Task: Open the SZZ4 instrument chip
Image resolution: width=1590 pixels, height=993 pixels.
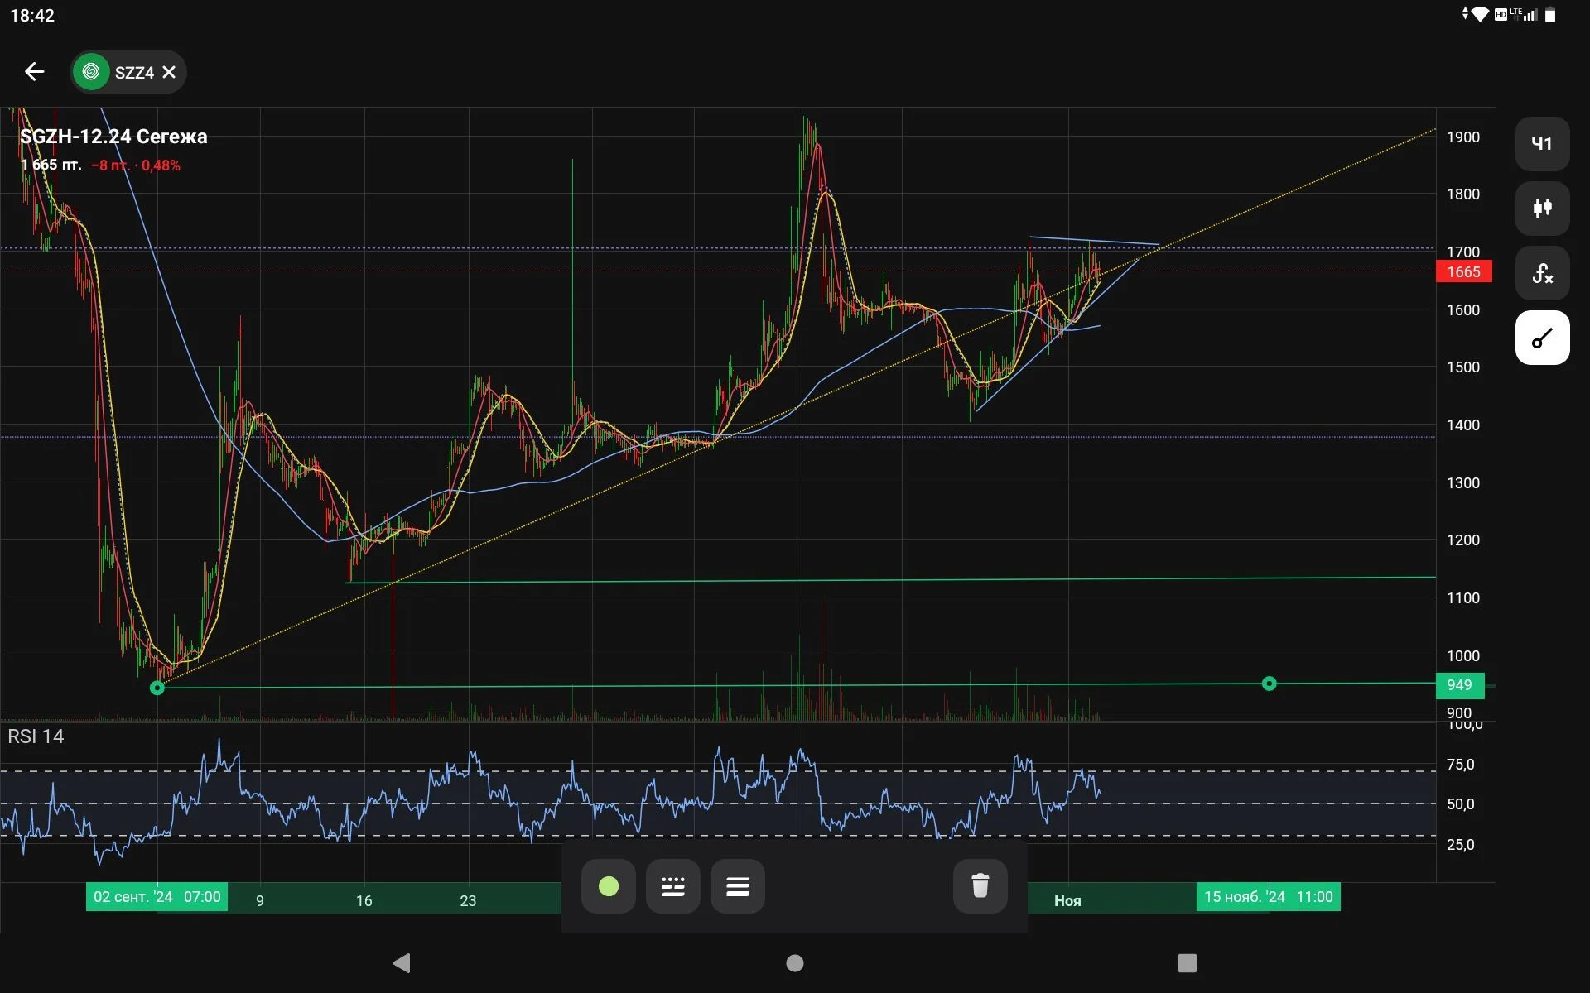Action: pos(128,72)
